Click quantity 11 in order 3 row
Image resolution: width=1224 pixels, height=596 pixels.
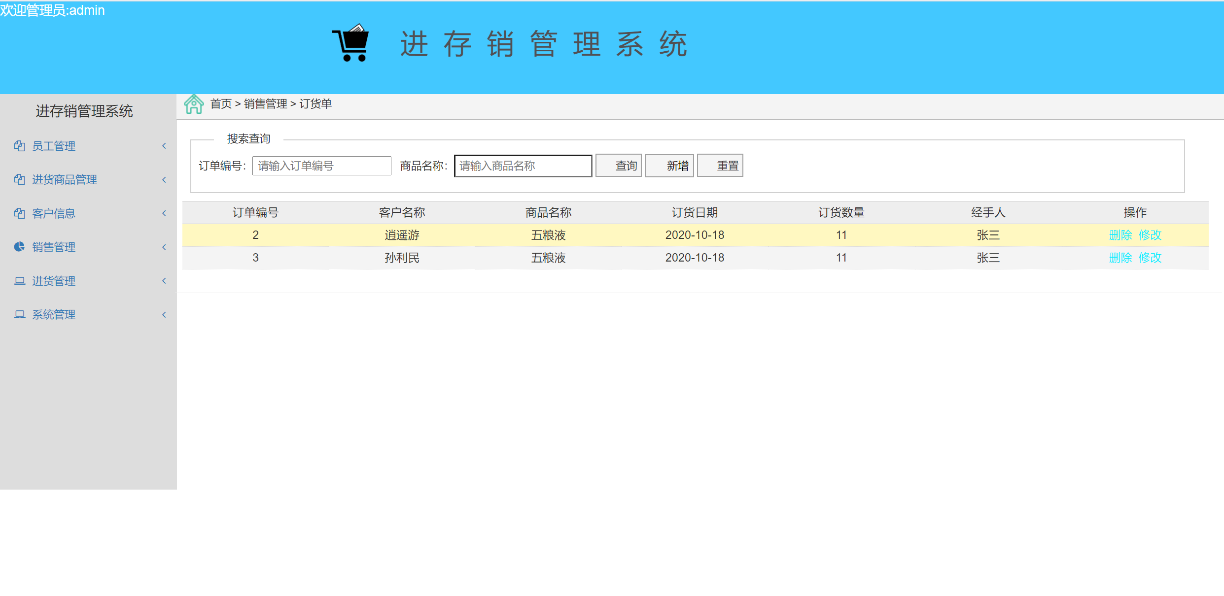click(841, 258)
